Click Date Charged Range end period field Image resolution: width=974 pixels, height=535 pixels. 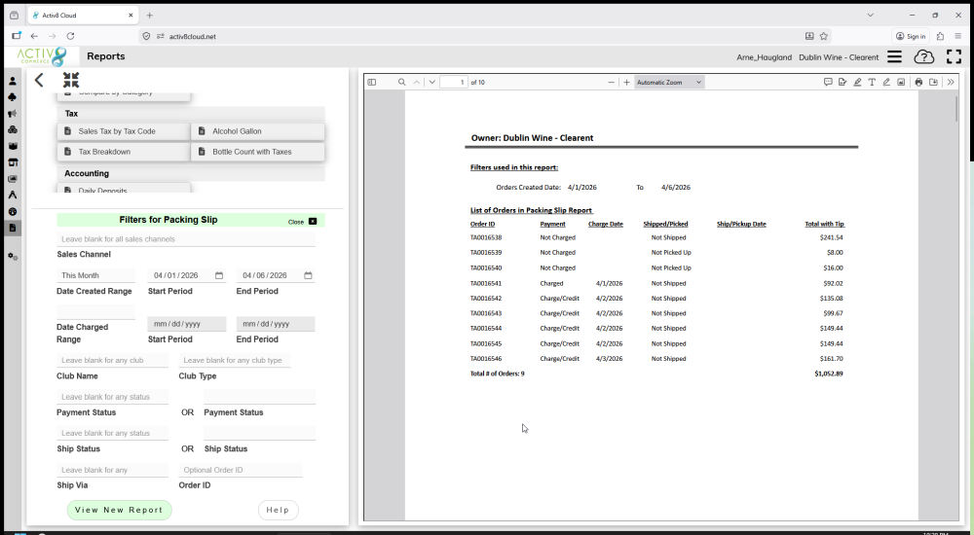point(276,324)
